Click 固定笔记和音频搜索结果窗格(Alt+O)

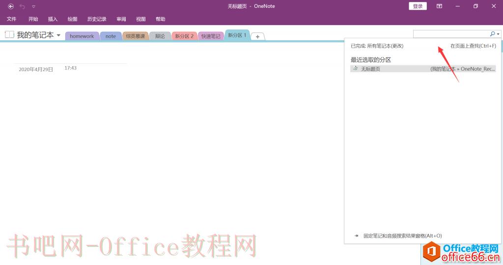coord(403,236)
